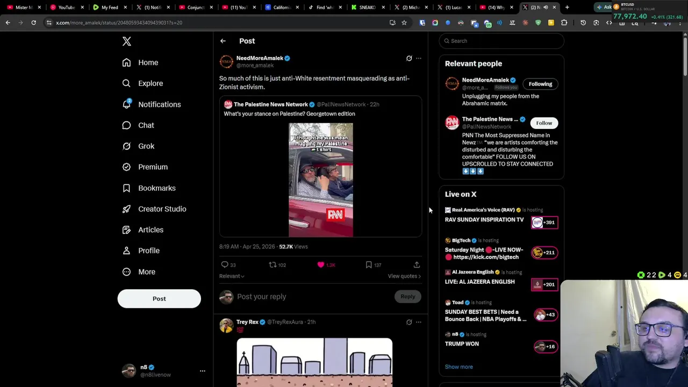Open BTCUSD ticker widget
Viewport: 688px width, 387px height.
tap(650, 12)
